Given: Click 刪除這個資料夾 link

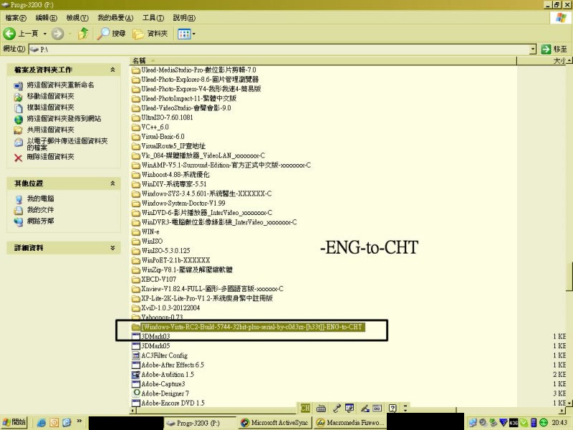Looking at the screenshot, I should (50, 157).
